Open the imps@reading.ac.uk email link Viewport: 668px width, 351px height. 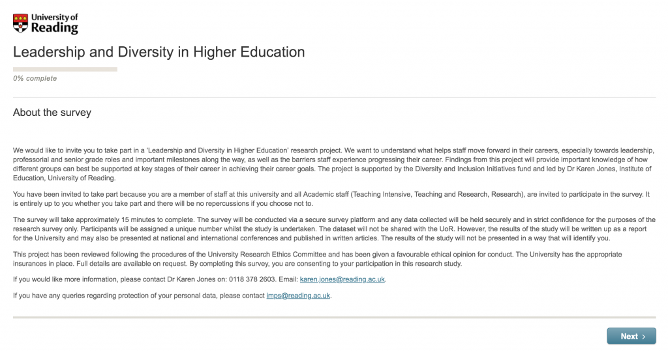pyautogui.click(x=298, y=296)
